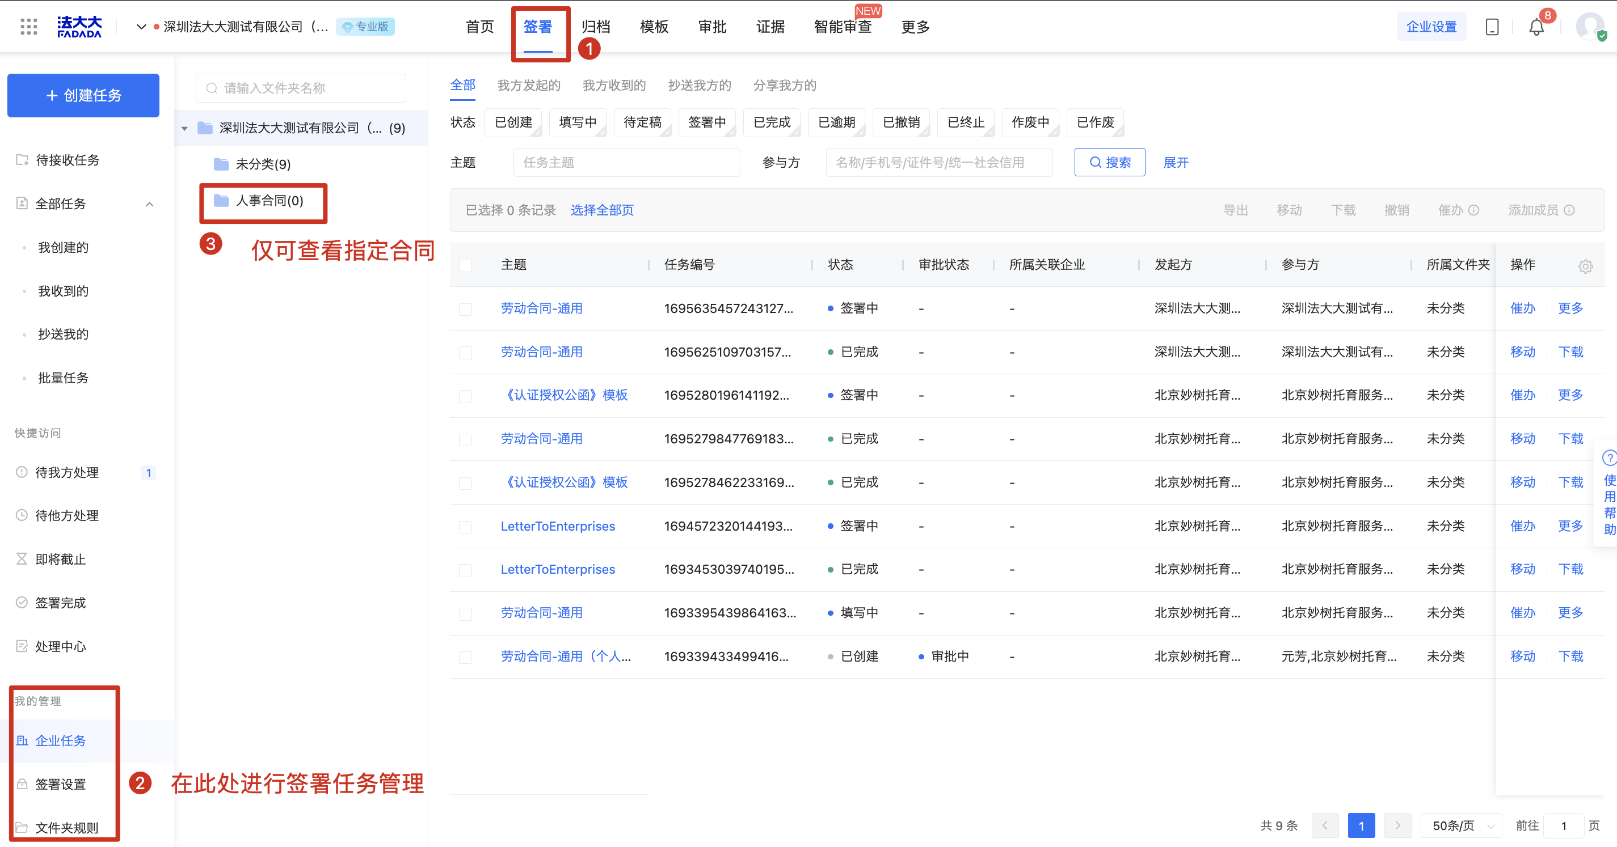The image size is (1617, 847).
Task: Go to previous page arrow
Action: 1324,825
